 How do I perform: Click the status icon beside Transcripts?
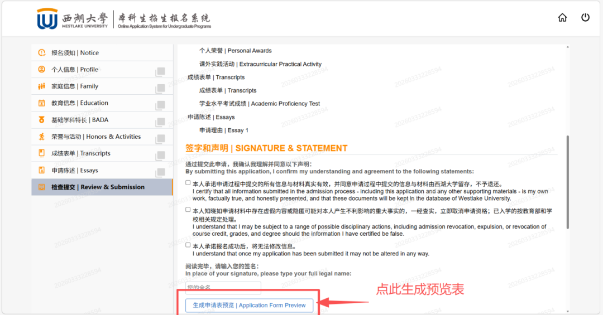[x=160, y=155]
